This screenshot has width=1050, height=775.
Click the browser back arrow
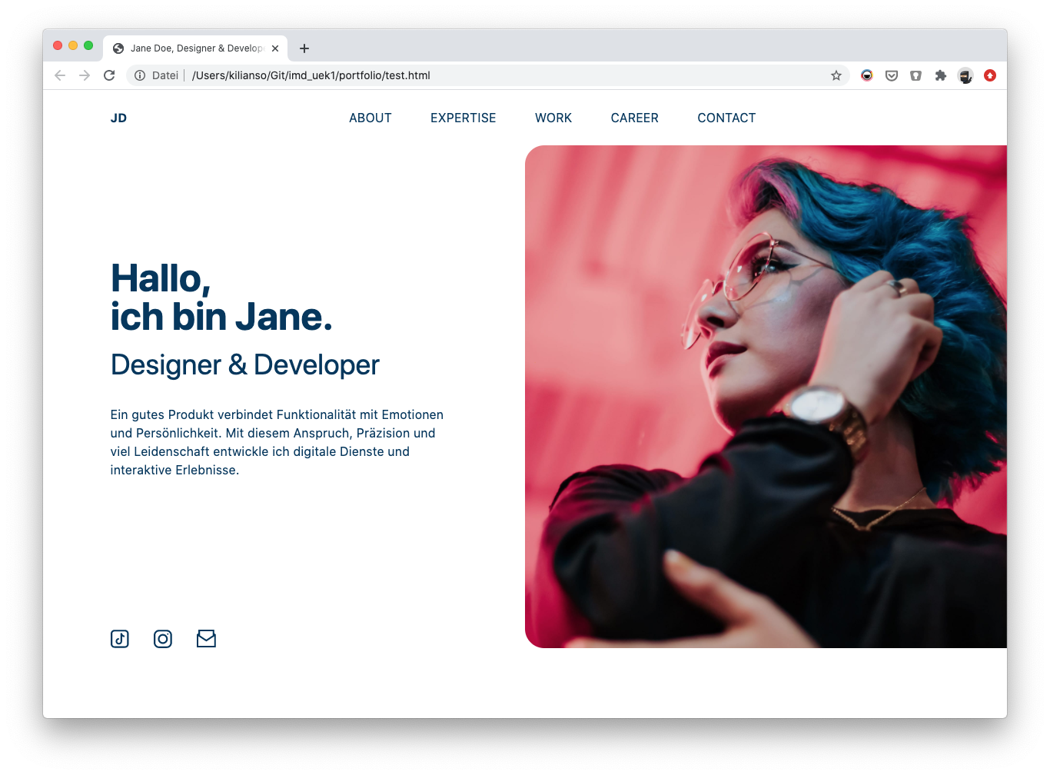(x=60, y=75)
